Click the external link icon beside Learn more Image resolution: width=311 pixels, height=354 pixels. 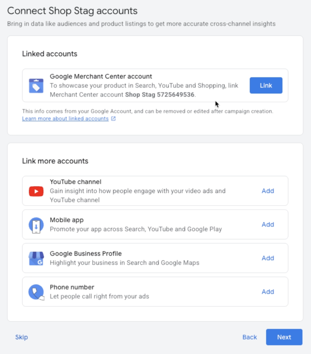click(113, 119)
